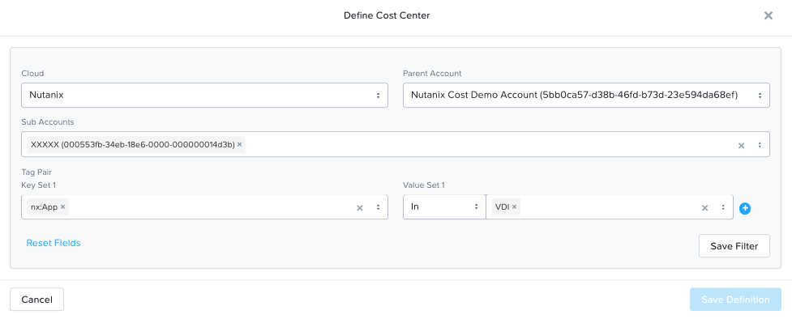792x332 pixels.
Task: Close the Define Cost Center dialog
Action: tap(768, 15)
